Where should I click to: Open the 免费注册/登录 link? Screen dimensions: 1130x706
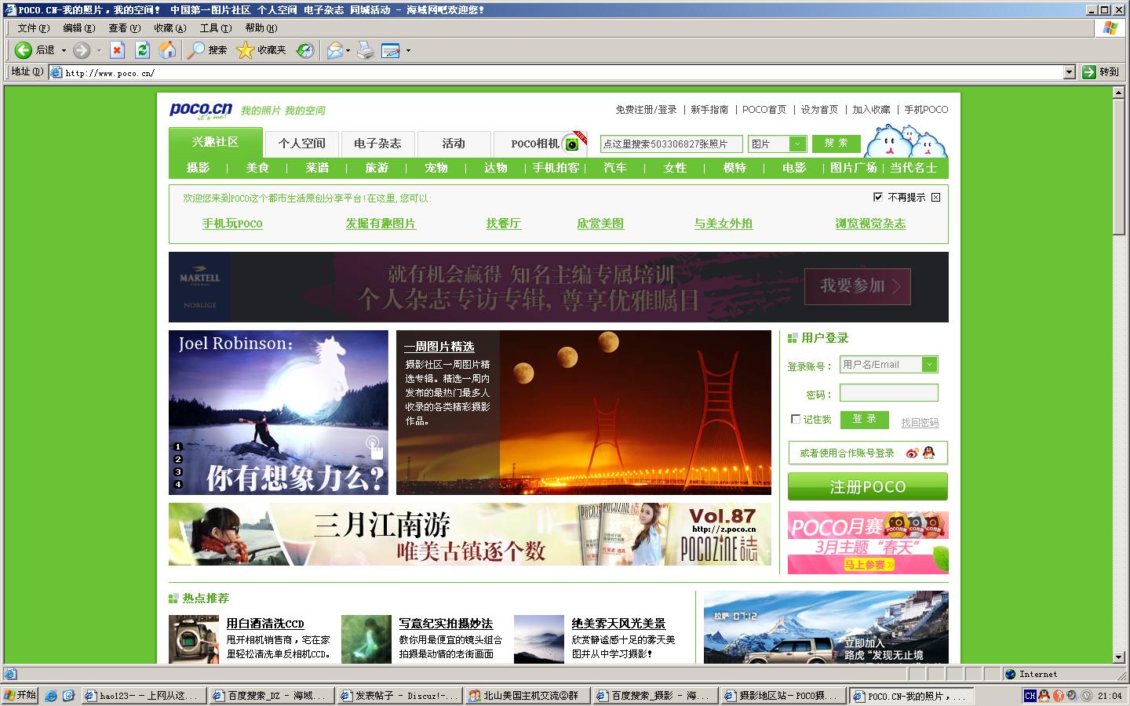point(646,110)
